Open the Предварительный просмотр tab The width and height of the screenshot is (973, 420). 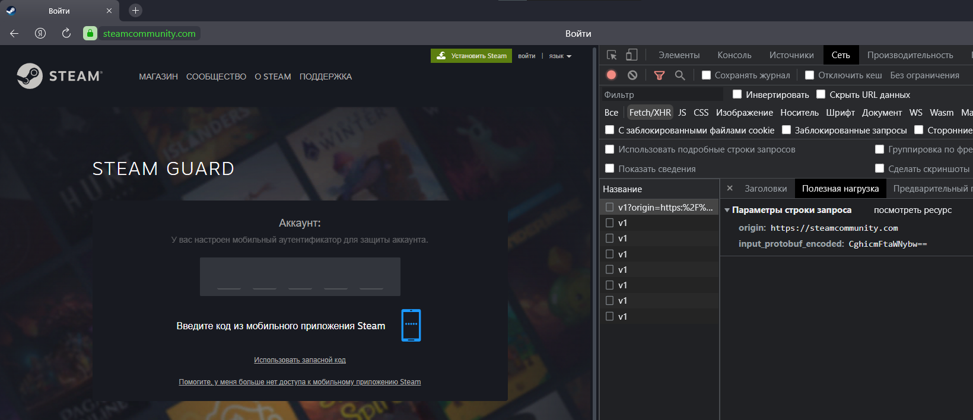(930, 189)
